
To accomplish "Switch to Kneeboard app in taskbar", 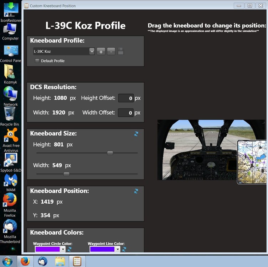I will (77, 261).
